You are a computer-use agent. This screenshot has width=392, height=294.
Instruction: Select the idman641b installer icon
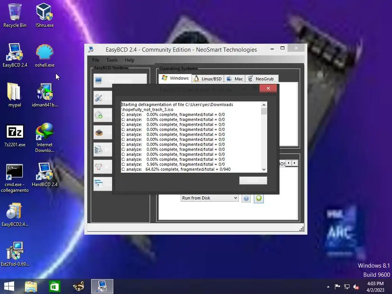click(x=44, y=95)
